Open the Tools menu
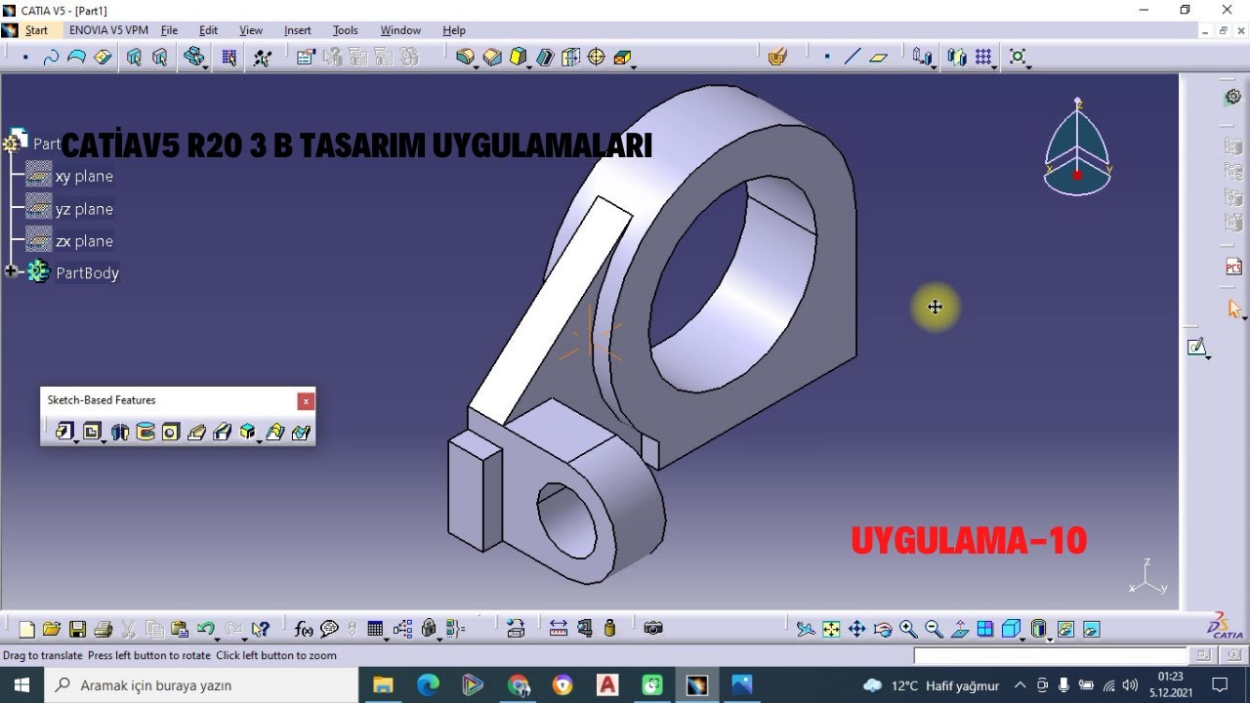Screen dimensions: 1250x703 [x=346, y=30]
